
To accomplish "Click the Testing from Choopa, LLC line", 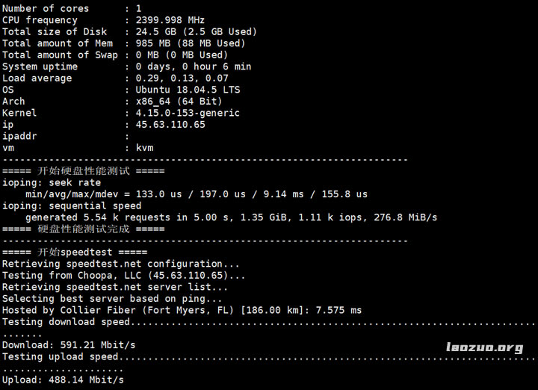I will [123, 275].
